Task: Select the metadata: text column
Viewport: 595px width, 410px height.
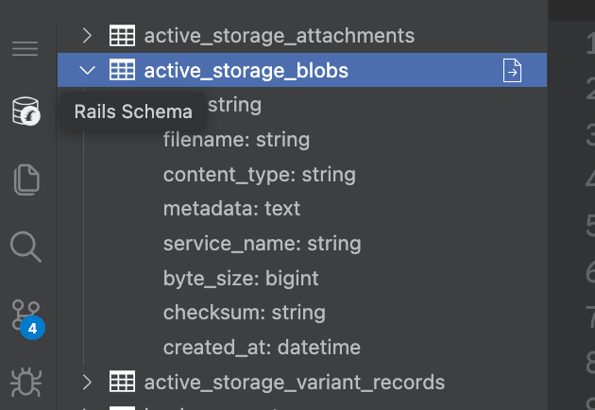Action: pos(231,209)
